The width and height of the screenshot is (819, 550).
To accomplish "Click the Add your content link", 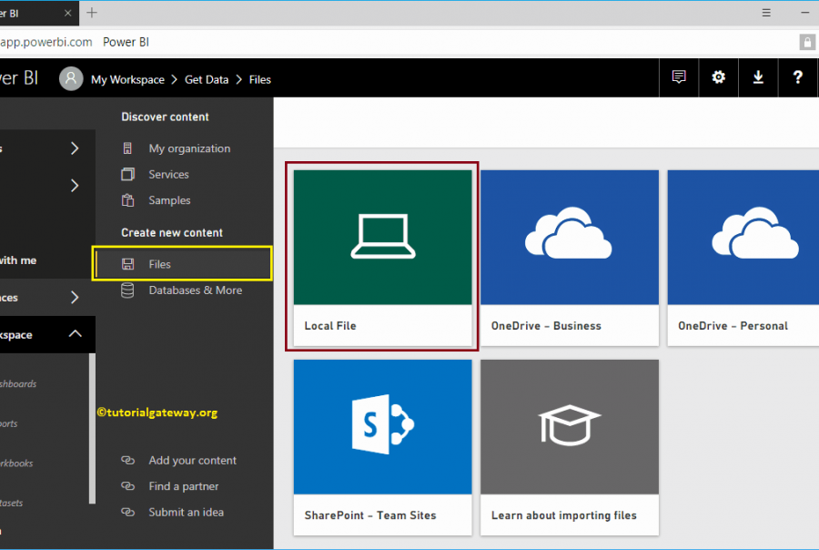I will point(190,460).
